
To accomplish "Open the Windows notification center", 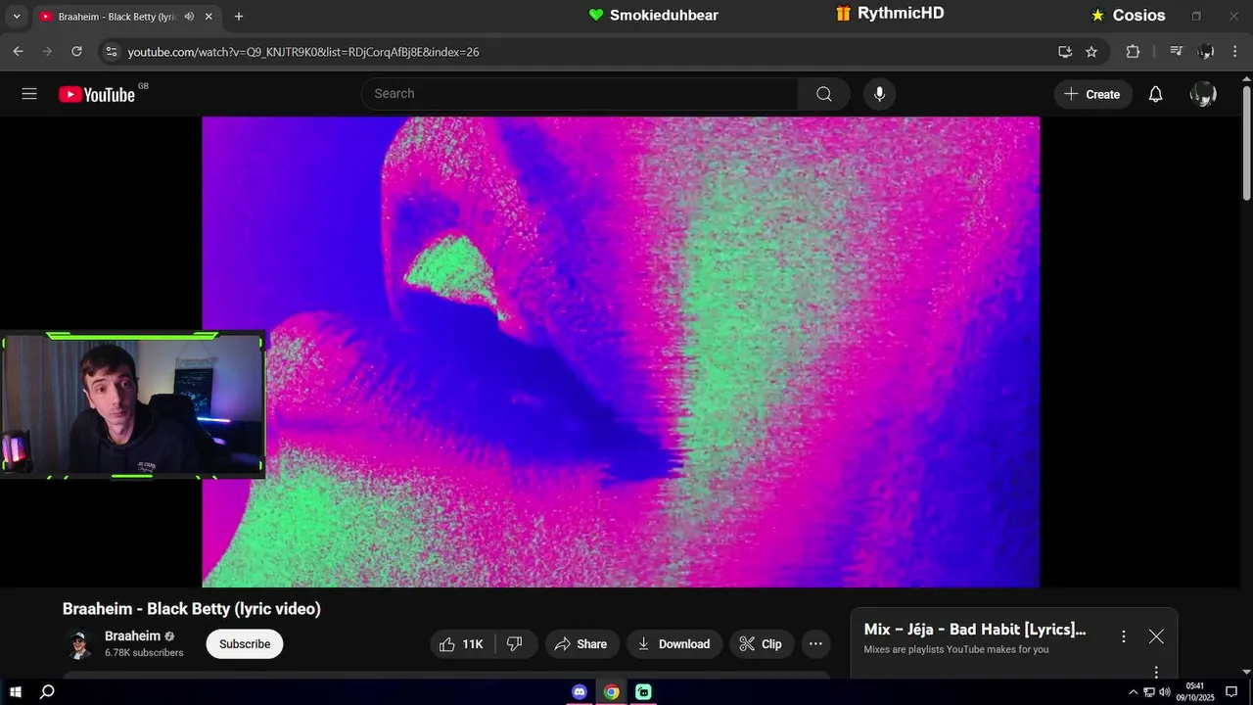I will pos(1231,692).
